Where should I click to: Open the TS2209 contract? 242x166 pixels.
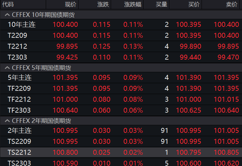19,141
